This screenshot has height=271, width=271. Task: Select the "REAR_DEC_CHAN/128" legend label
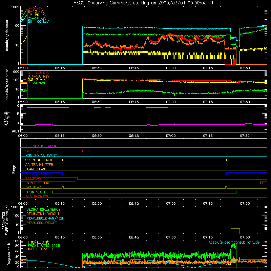tap(45, 218)
